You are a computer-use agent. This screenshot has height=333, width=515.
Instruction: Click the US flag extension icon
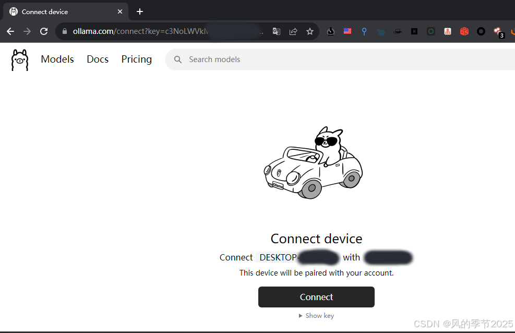coord(348,31)
